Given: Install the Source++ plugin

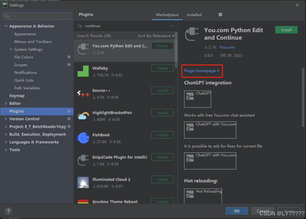Looking at the screenshot, I should [162, 90].
